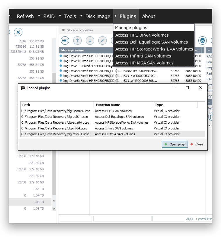Image resolution: width=221 pixels, height=238 pixels.
Task: Select Img:Drive10 storage row
Action: coord(86,66)
